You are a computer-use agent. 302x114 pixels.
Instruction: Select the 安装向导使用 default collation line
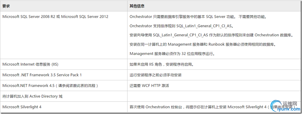[211, 35]
